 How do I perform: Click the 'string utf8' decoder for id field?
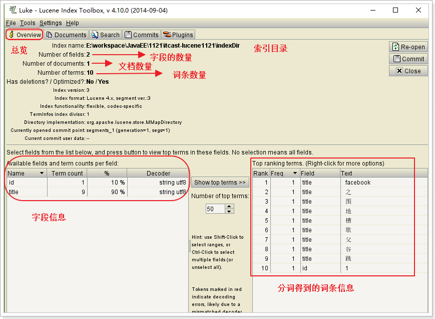pos(172,182)
